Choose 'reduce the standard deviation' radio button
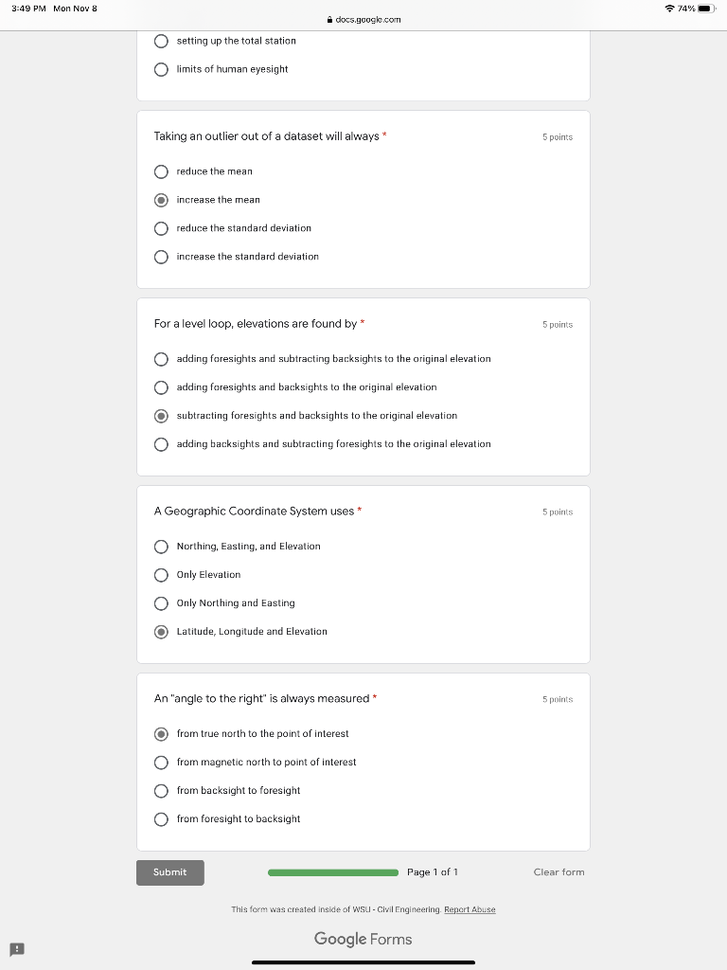The image size is (727, 970). point(161,228)
